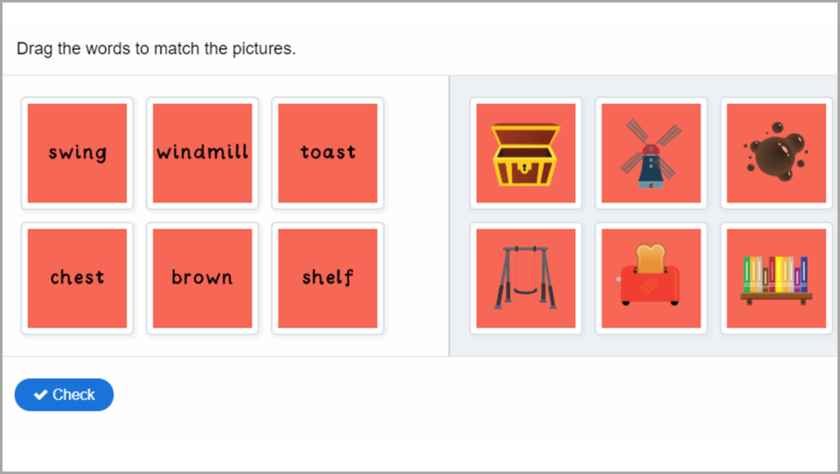Click the checkmark inside the Check button
The image size is (840, 474).
[x=39, y=394]
